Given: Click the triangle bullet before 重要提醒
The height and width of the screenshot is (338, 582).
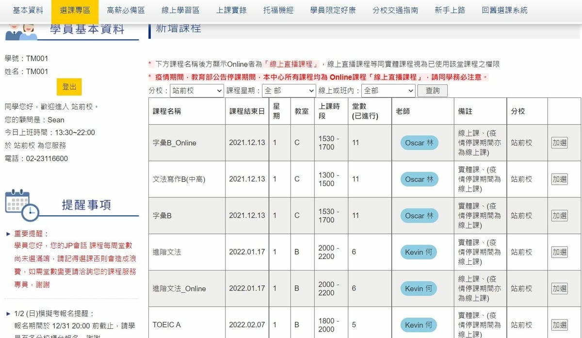Looking at the screenshot, I should point(8,234).
